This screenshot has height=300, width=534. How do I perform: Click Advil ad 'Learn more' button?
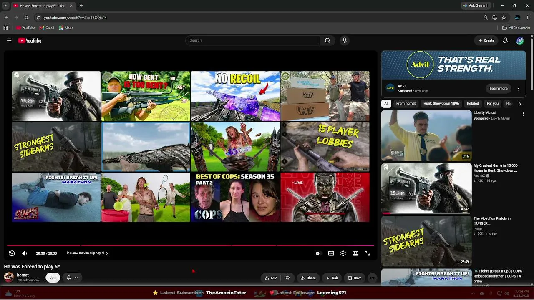pyautogui.click(x=499, y=88)
